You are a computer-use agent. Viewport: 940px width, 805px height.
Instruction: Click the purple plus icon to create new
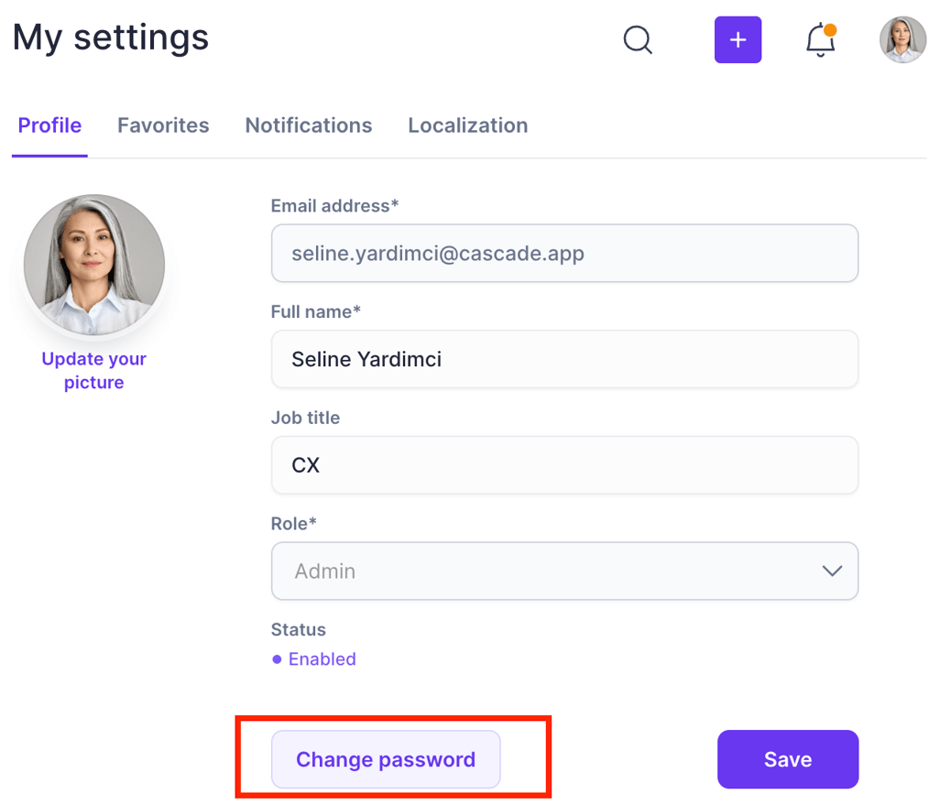[x=738, y=39]
